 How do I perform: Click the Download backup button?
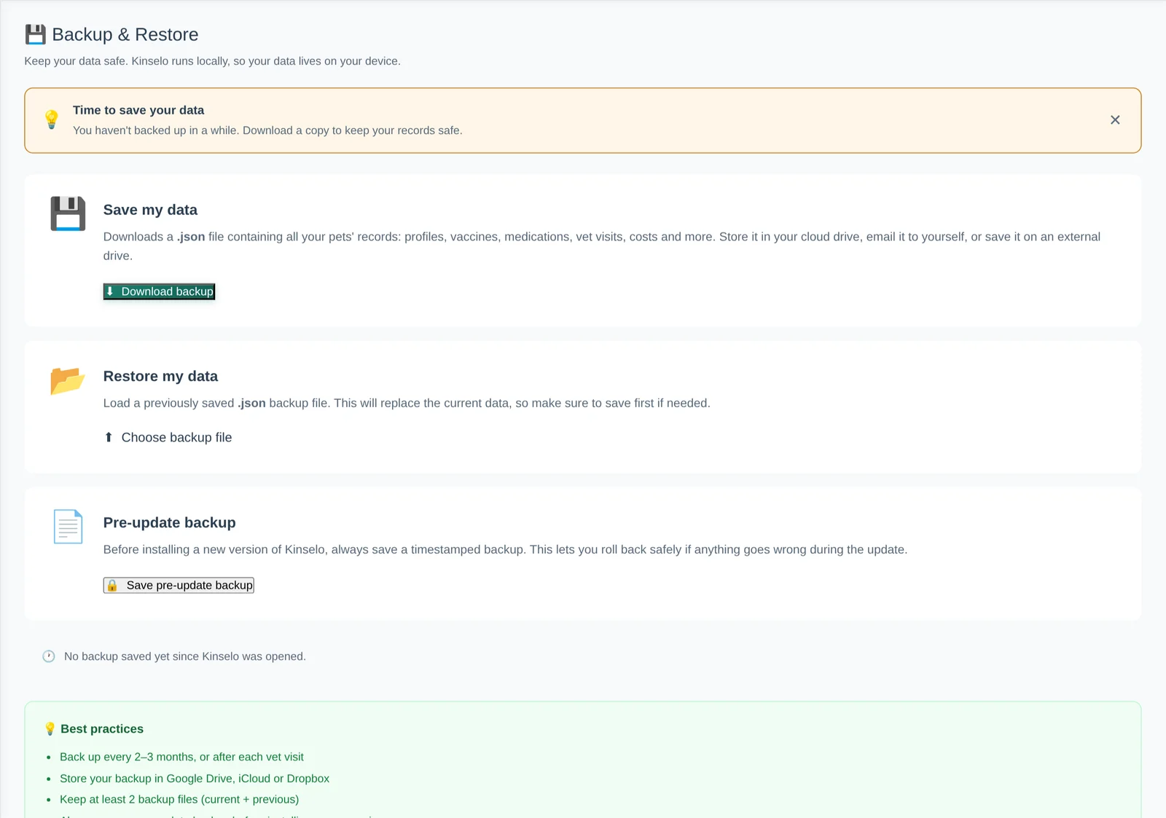tap(159, 291)
